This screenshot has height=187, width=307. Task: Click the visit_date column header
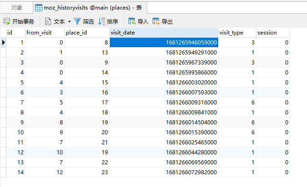click(x=164, y=33)
